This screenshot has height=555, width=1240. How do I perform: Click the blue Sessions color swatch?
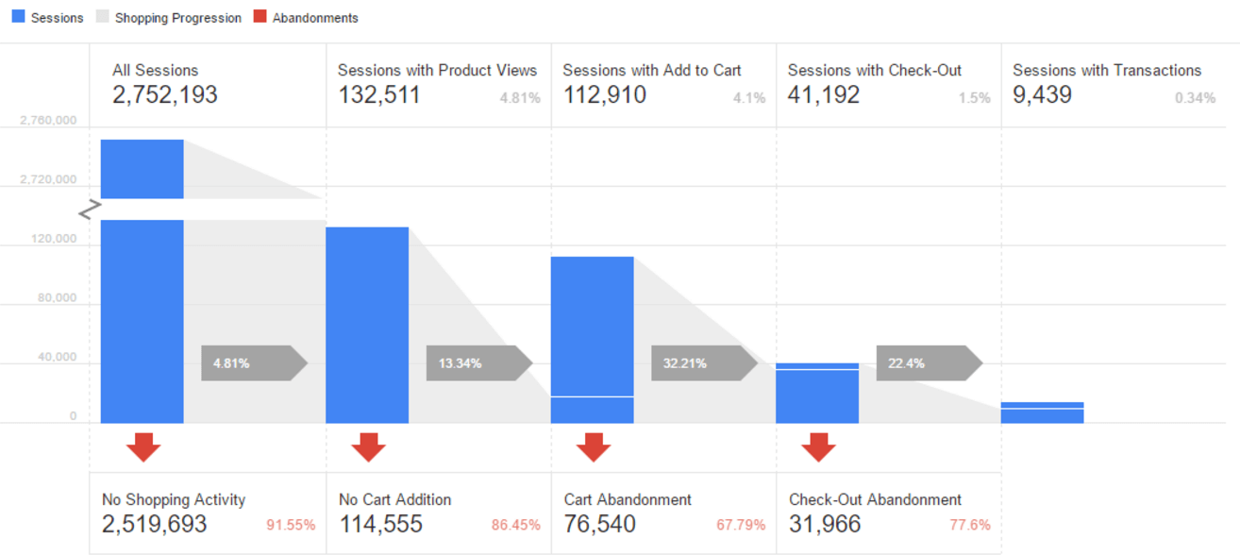(x=16, y=16)
